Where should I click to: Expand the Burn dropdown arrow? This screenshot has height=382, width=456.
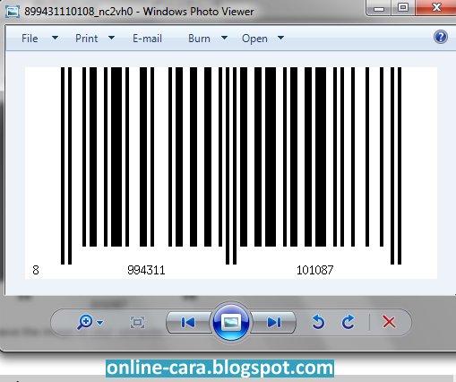pyautogui.click(x=224, y=38)
